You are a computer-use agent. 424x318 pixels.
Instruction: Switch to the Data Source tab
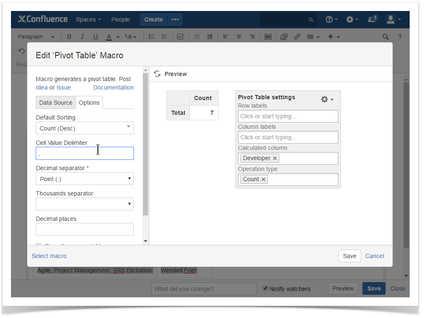click(56, 103)
